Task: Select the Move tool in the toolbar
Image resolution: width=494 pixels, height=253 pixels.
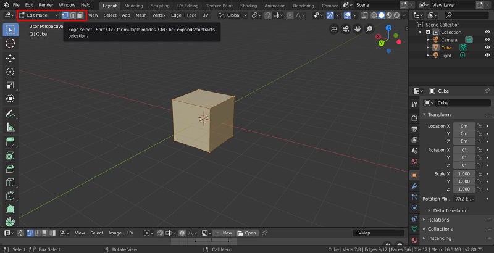Action: coord(10,57)
